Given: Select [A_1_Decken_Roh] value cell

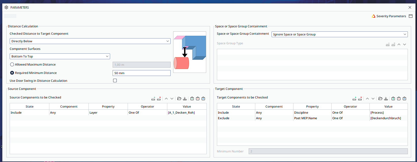Looking at the screenshot, I should [x=187, y=112].
